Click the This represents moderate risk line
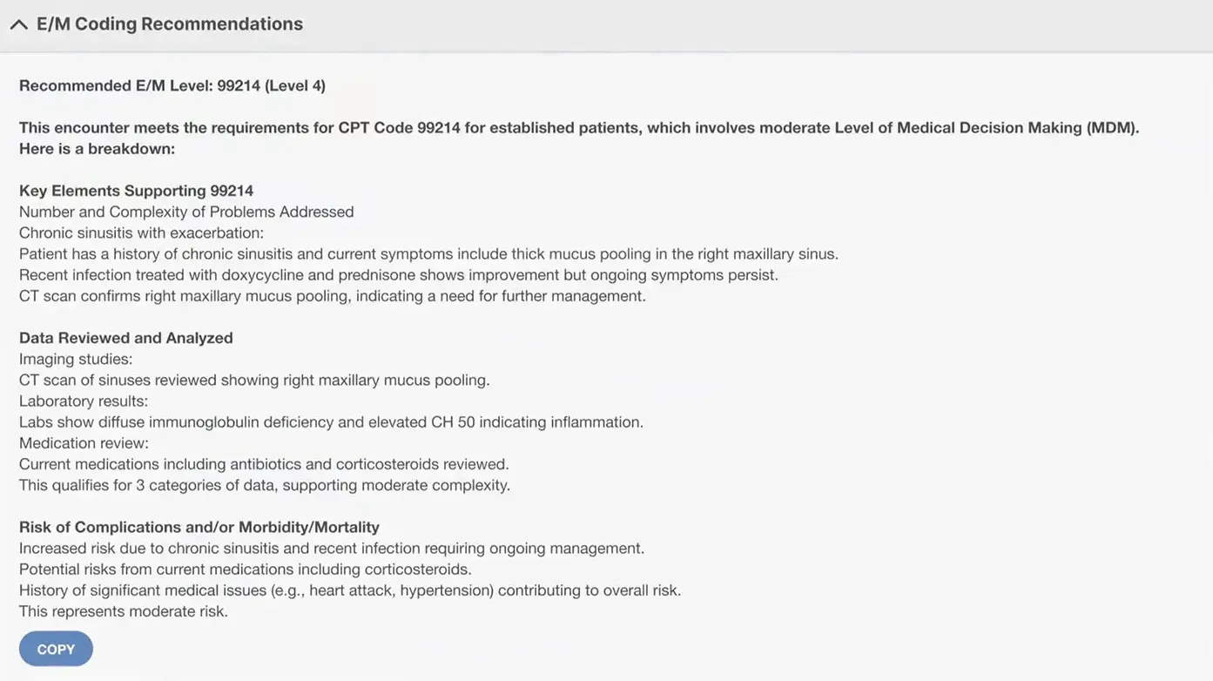This screenshot has width=1213, height=681. [x=124, y=611]
